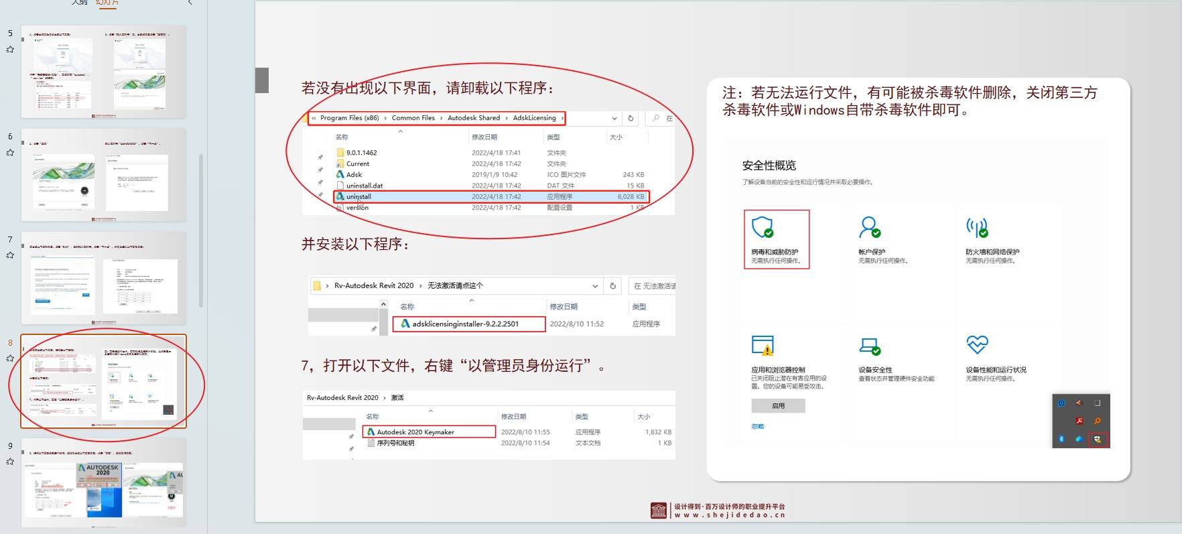Select the Current folder row
This screenshot has width=1182, height=534.
click(x=490, y=163)
